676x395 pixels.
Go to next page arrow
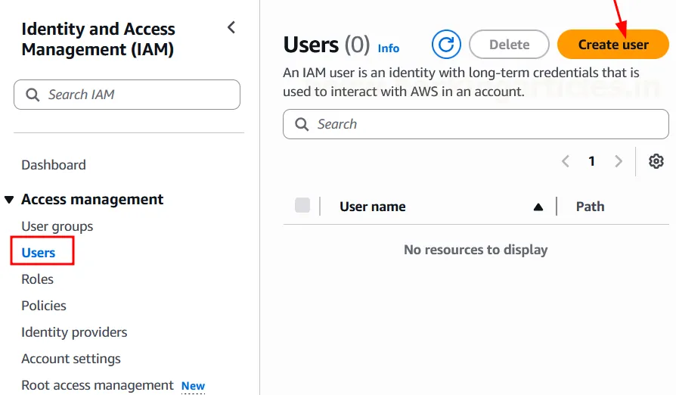click(x=619, y=161)
